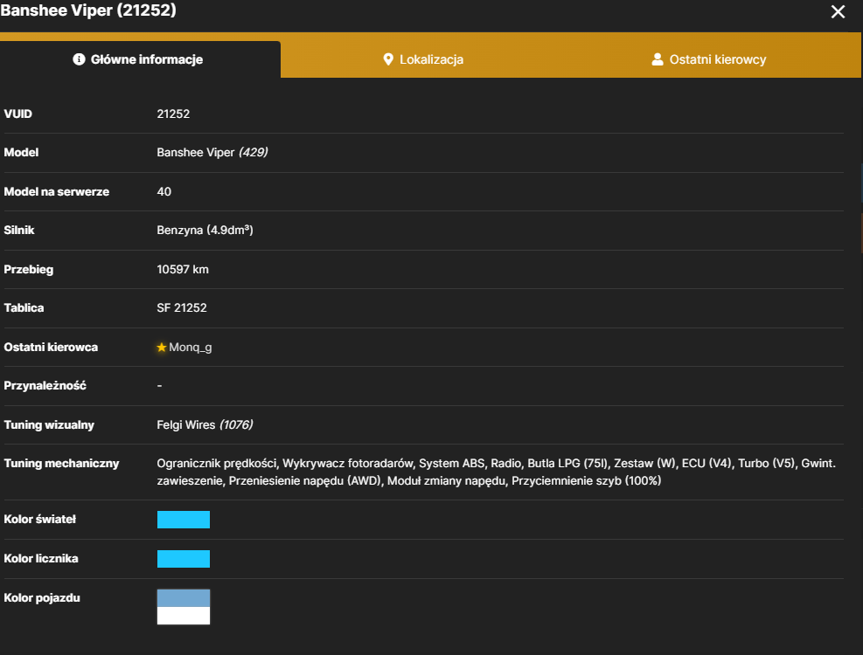Click the Tablica row label
Screen dimensions: 863x655
(24, 308)
